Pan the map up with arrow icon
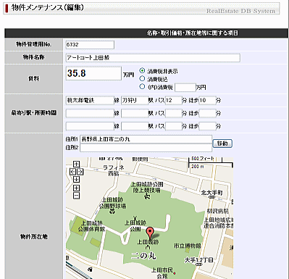The width and height of the screenshot is (289, 279). (76, 165)
